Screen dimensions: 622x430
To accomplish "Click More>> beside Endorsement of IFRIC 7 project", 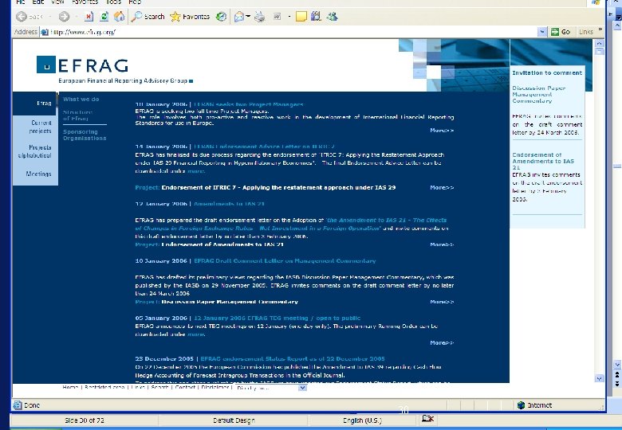I will (x=442, y=188).
